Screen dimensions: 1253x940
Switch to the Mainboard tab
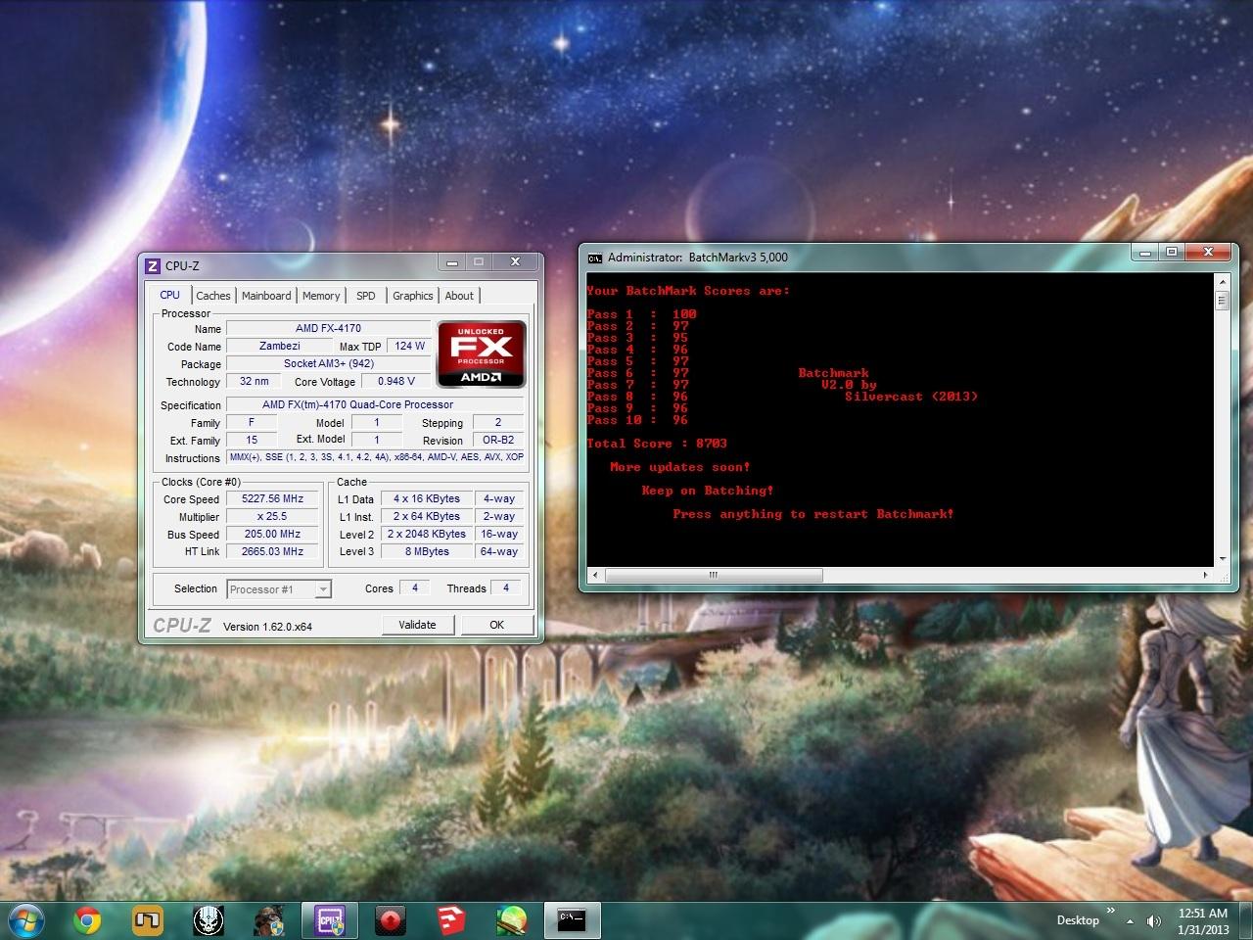point(266,296)
